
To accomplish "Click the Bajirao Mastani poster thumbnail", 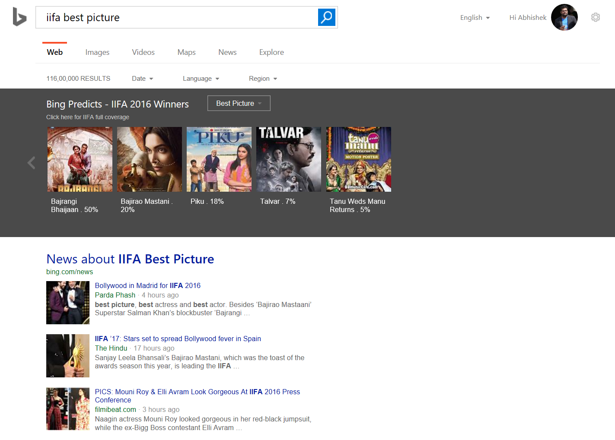I will 149,159.
